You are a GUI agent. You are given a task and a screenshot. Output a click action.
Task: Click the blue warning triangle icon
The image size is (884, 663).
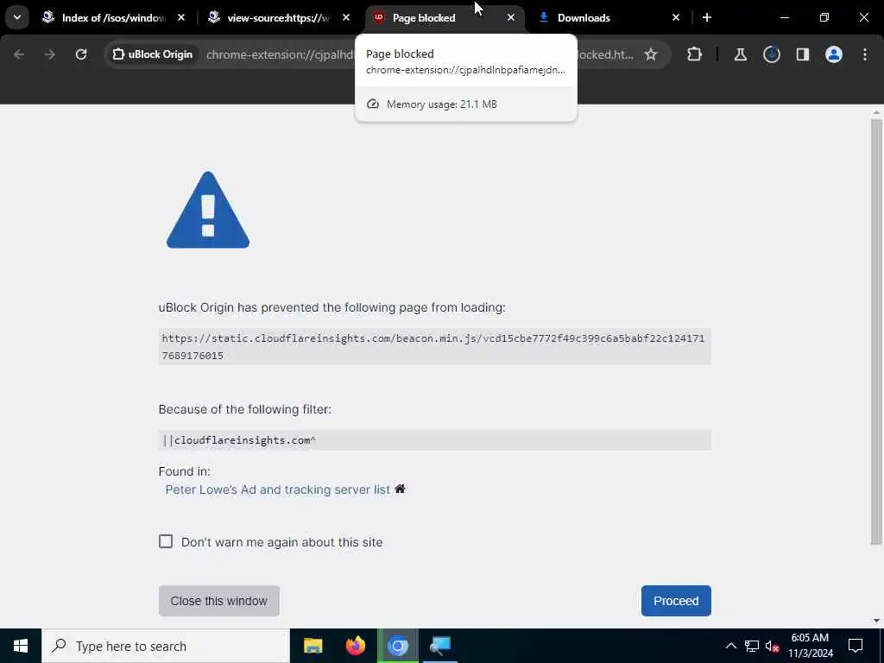pos(208,210)
